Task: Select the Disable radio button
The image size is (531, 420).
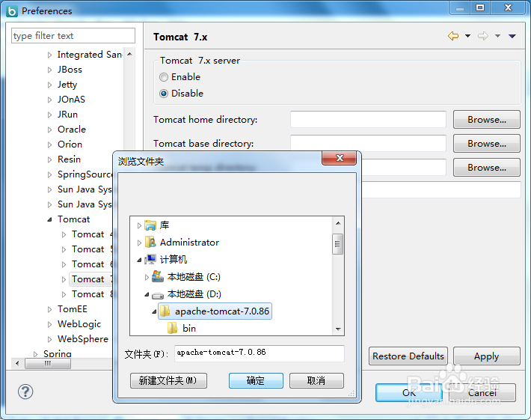Action: (x=164, y=94)
